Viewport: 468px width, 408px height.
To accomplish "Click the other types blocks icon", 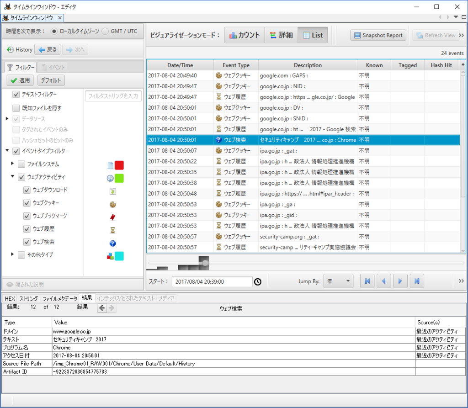I will click(x=110, y=256).
